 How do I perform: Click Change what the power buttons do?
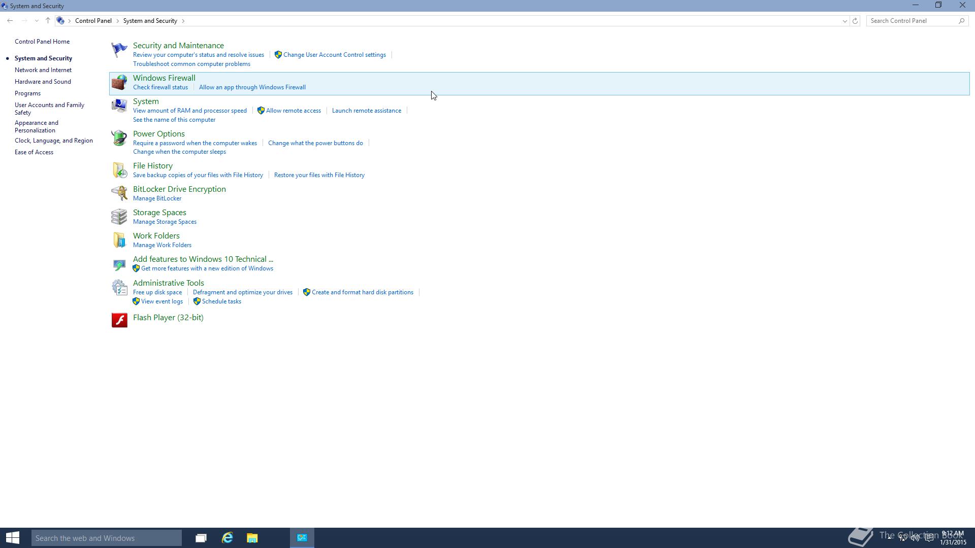[315, 143]
